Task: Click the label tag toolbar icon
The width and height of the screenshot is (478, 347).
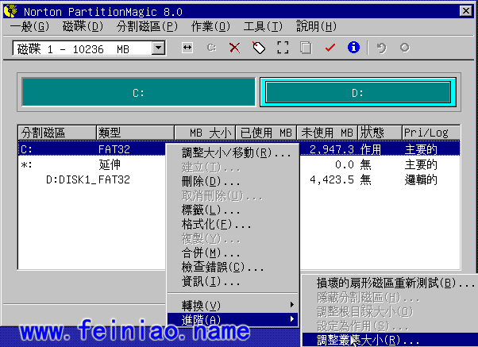Action: (x=259, y=48)
